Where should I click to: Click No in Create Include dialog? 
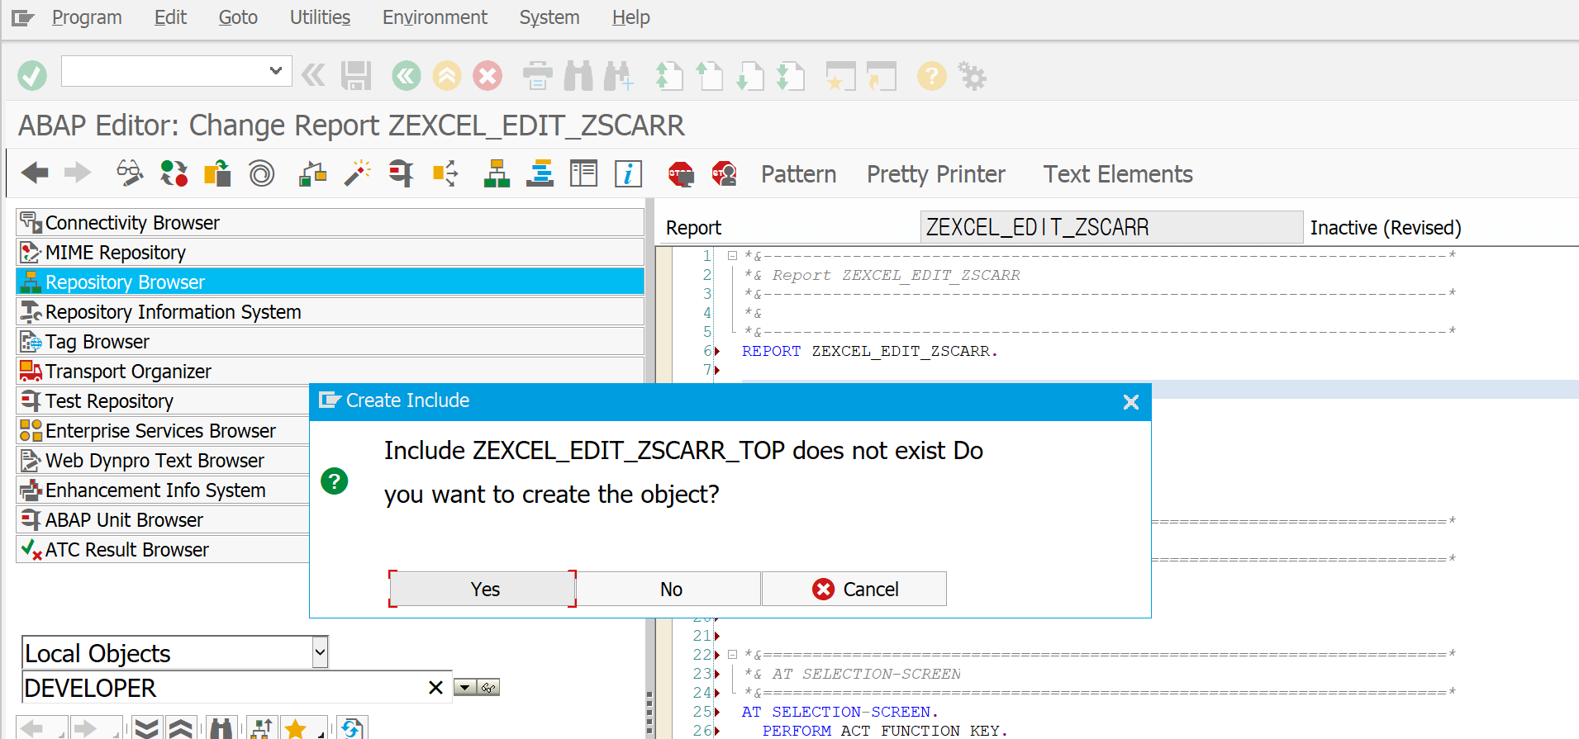(670, 589)
